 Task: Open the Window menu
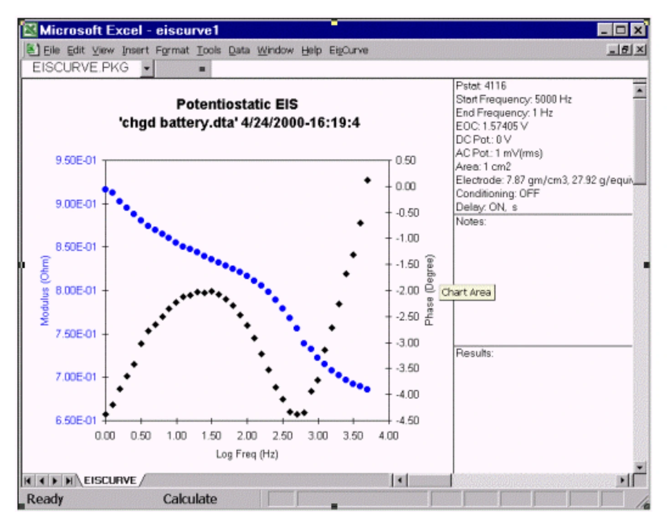(275, 50)
